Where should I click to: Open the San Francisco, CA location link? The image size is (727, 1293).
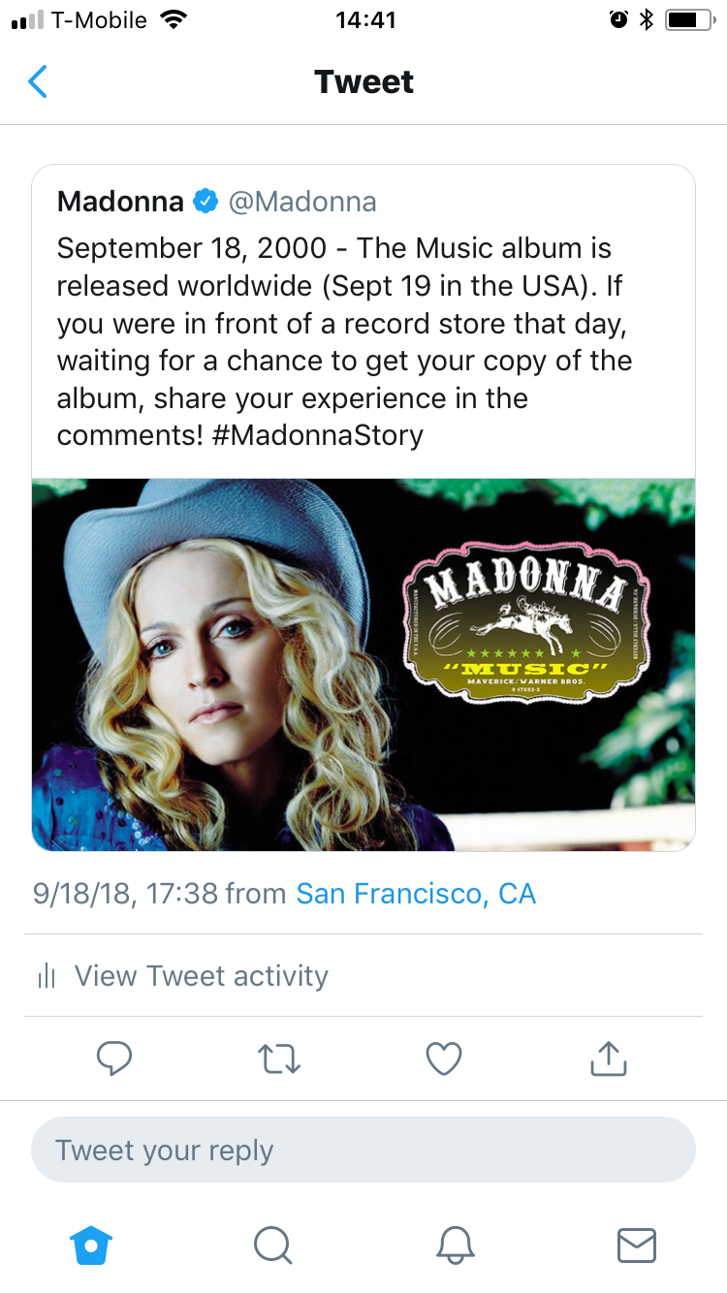pos(416,893)
